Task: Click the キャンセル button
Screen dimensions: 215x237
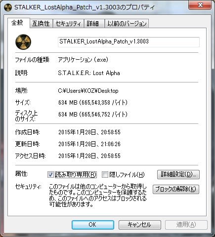Action: [x=140, y=225]
